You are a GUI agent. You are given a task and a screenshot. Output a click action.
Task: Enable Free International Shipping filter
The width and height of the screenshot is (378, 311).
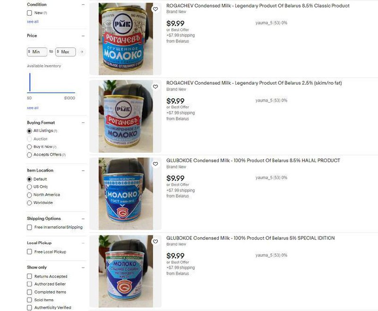click(x=29, y=227)
